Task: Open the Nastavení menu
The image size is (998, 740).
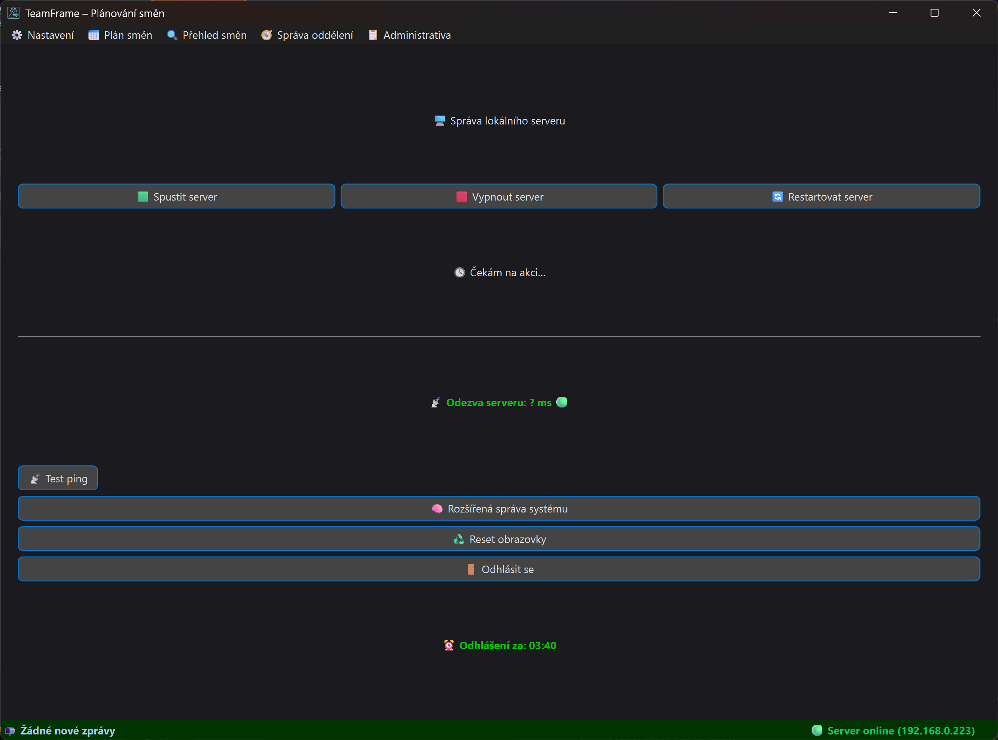Action: click(50, 35)
